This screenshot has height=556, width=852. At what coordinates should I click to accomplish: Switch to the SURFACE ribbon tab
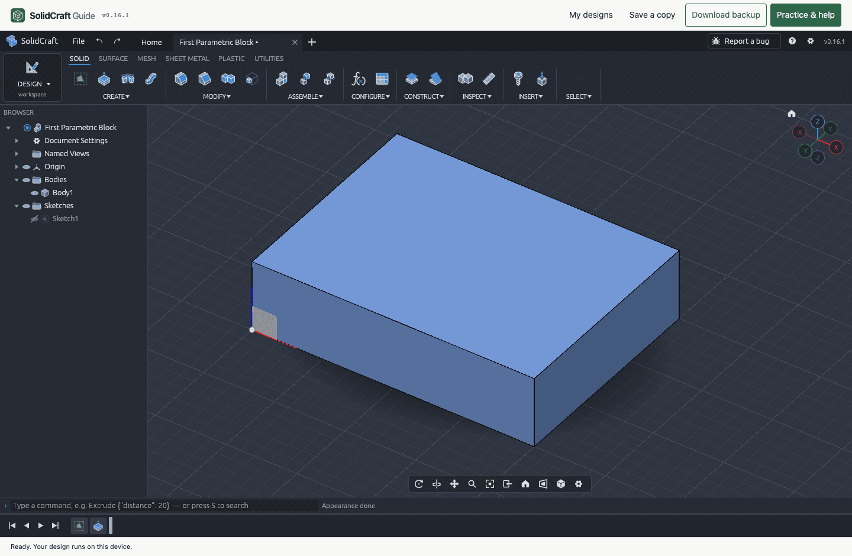tap(113, 59)
